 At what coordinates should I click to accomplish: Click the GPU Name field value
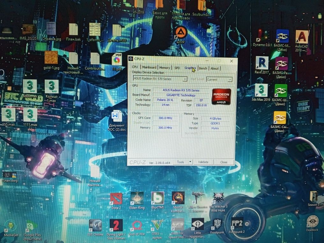pos(181,90)
